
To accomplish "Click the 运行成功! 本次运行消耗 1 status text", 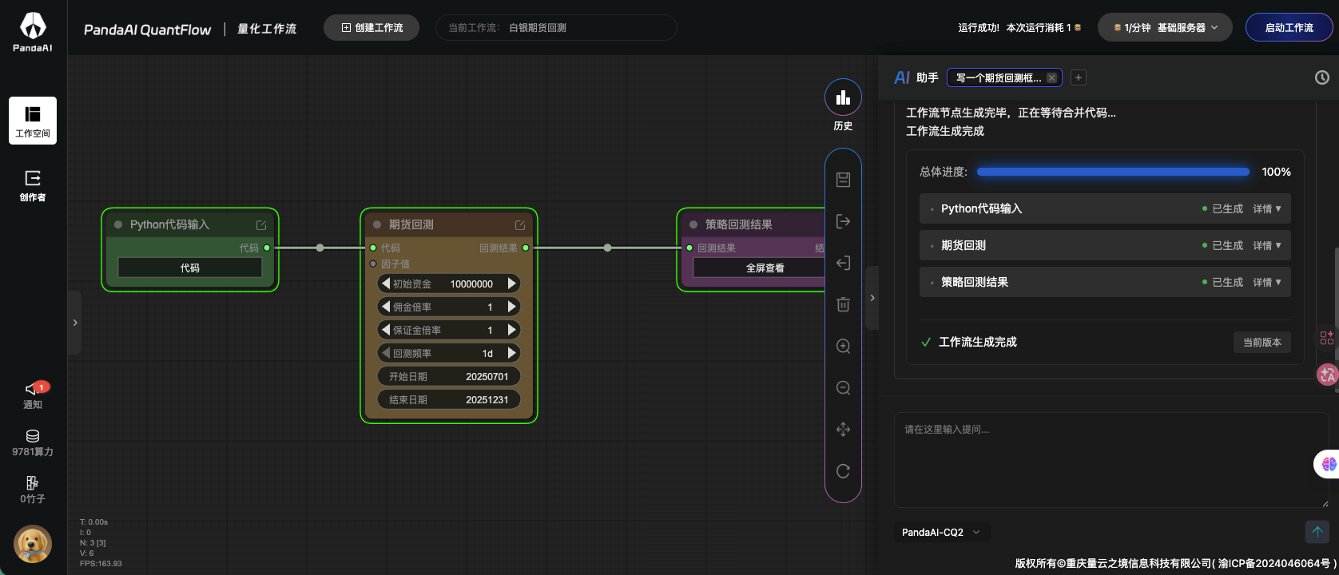I will [1019, 28].
